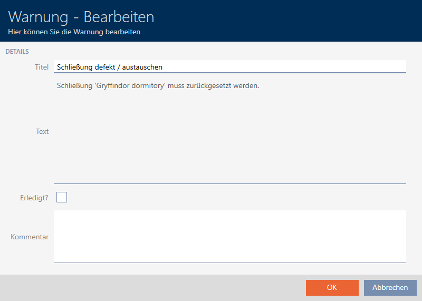Click inside the Kommentar text box
Viewport: 422px width, 301px height.
(x=229, y=236)
